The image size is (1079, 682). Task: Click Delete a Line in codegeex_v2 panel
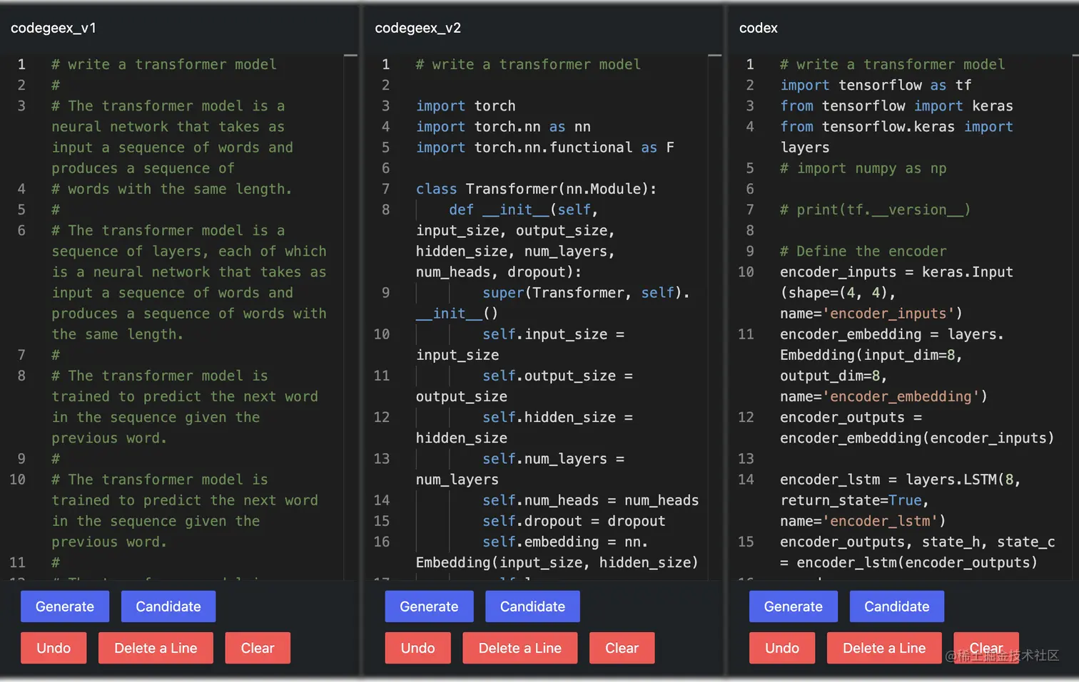(520, 648)
